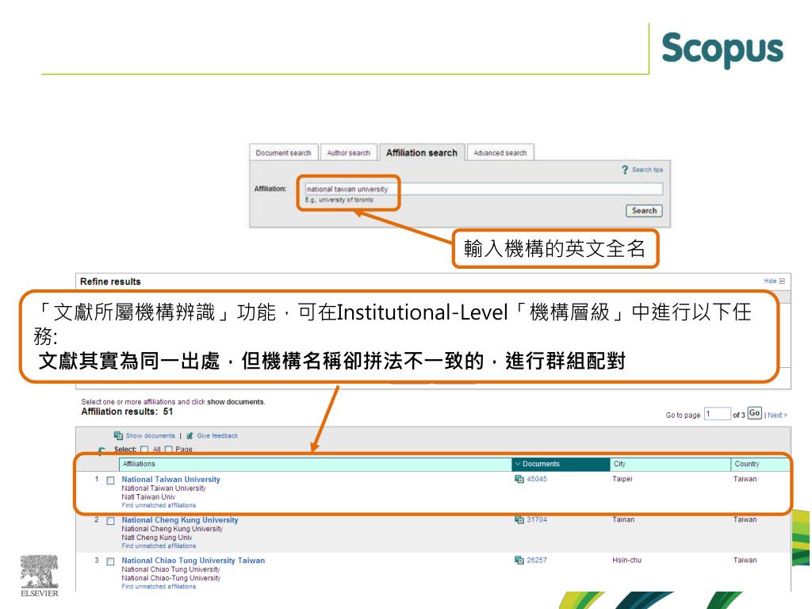Find unmatched affiliations for National Taiwan University
The image size is (812, 609).
coord(159,505)
